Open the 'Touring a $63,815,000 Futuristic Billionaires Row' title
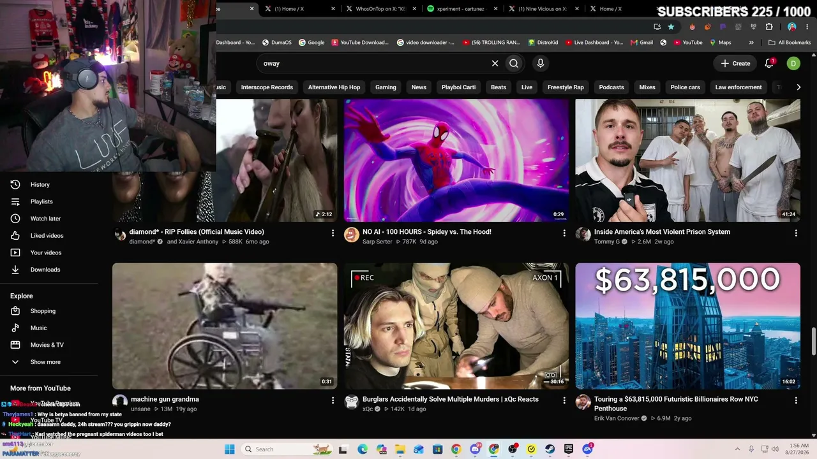Screen dimensions: 817x459 (x=676, y=404)
